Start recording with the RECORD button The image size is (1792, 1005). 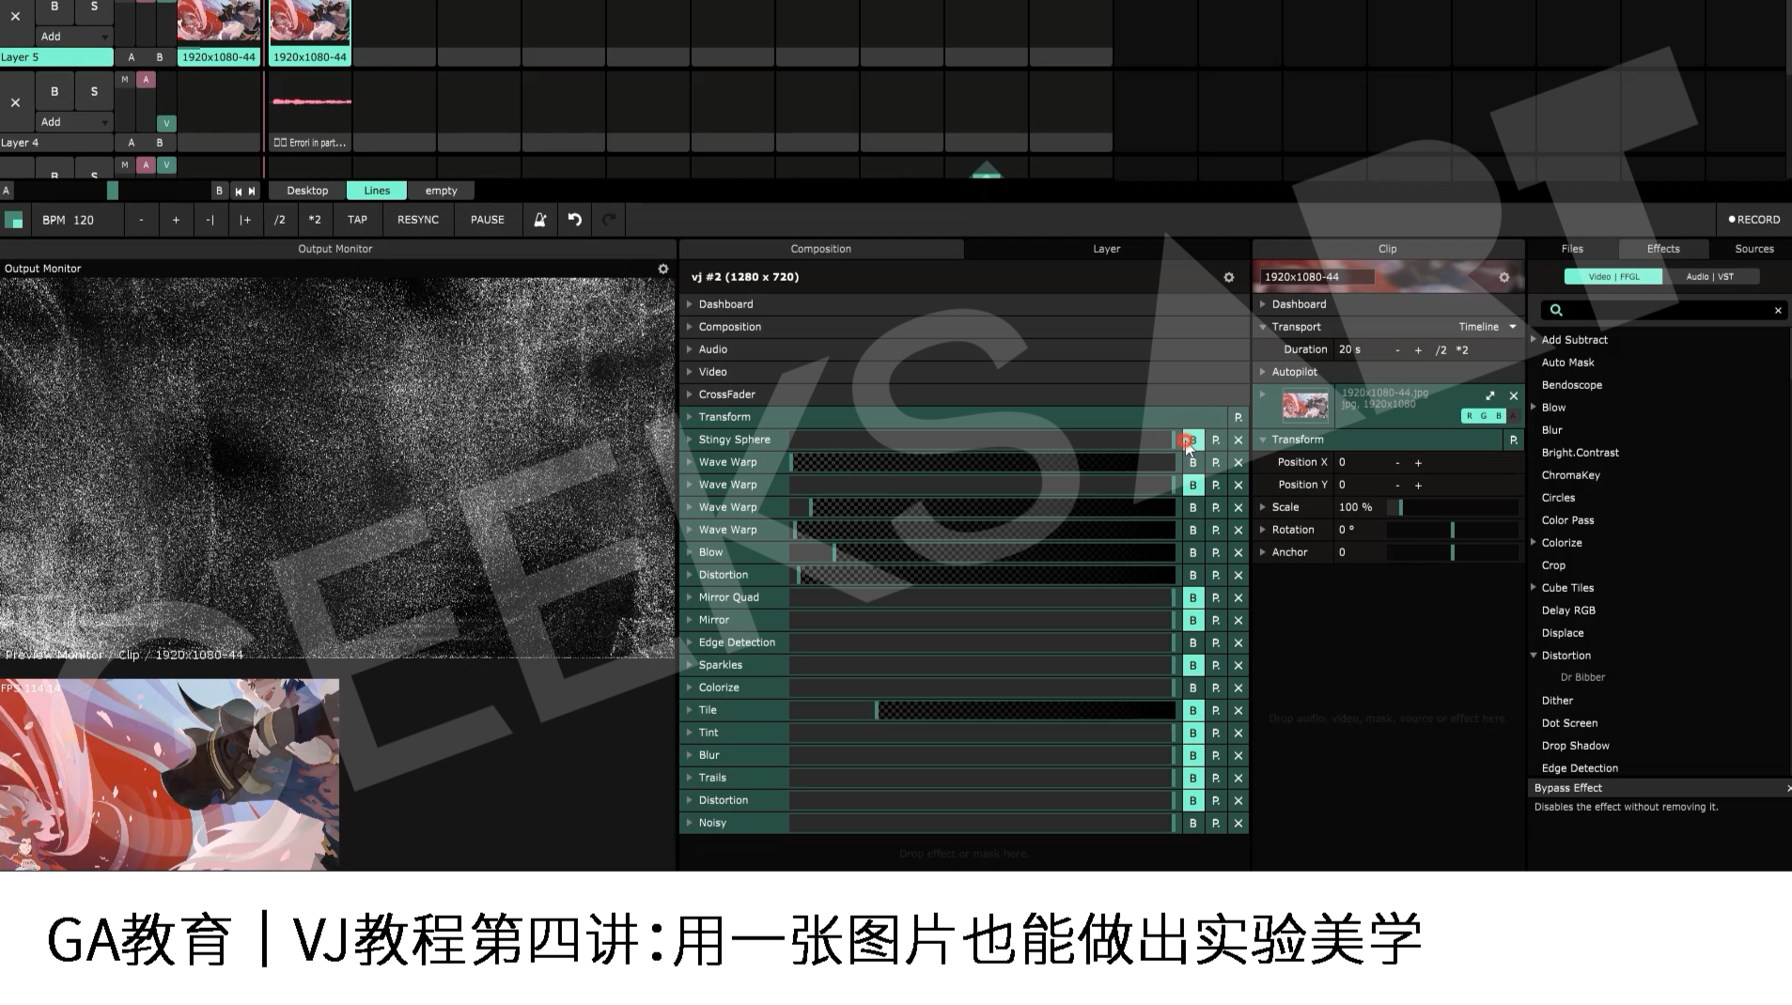pyautogui.click(x=1754, y=220)
